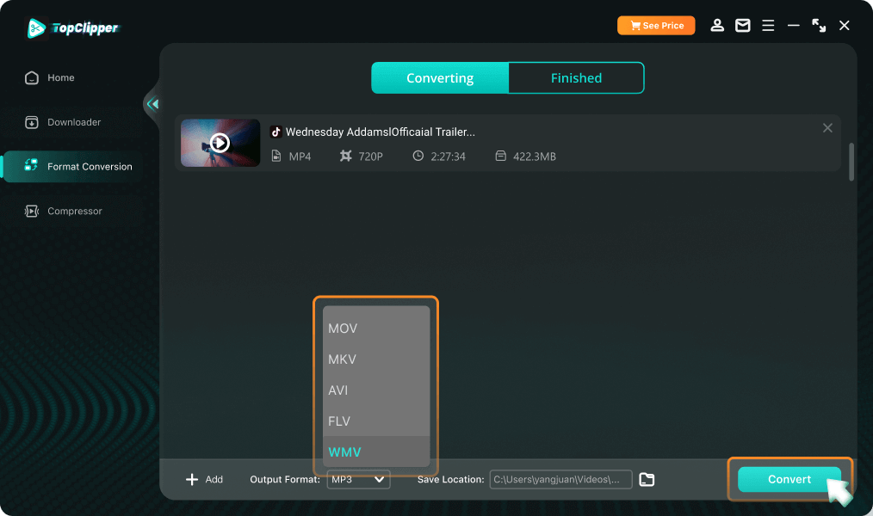This screenshot has height=516, width=873.
Task: Switch to the Finished tab
Action: tap(576, 78)
